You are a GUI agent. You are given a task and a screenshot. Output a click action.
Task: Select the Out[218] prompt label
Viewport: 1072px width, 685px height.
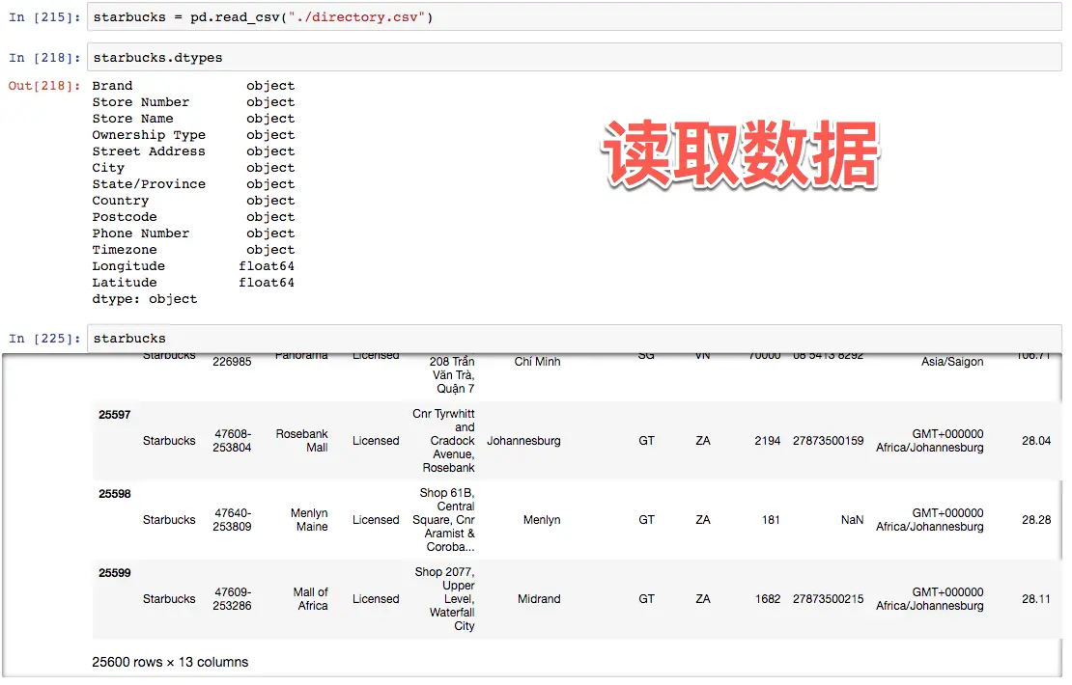point(44,85)
